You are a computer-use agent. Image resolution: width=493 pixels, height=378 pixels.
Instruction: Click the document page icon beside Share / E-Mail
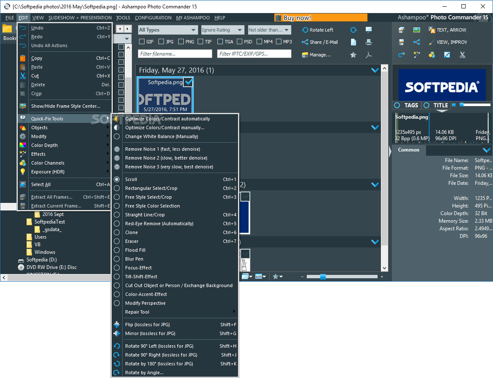(x=354, y=42)
